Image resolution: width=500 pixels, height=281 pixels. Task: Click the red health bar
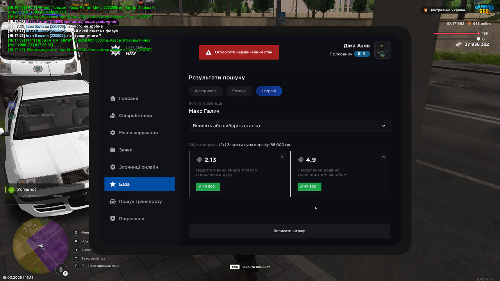[454, 34]
